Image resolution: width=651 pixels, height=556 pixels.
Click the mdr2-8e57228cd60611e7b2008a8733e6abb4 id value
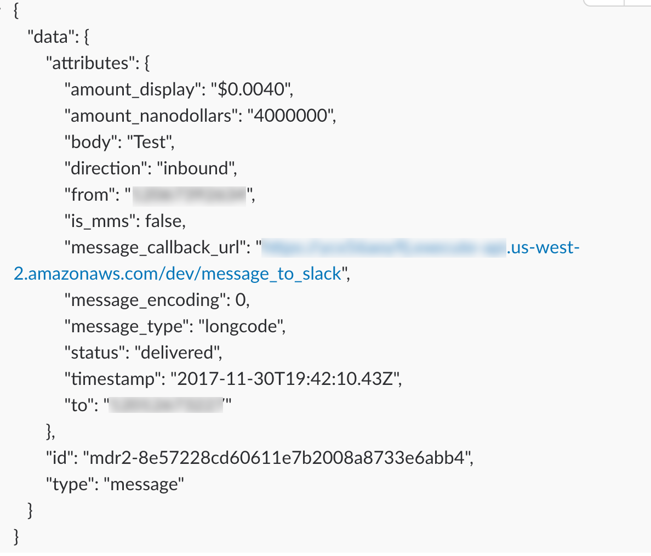click(277, 458)
